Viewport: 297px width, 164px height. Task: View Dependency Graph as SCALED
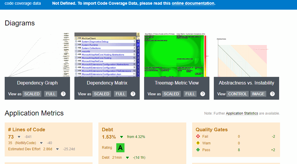click(x=32, y=94)
